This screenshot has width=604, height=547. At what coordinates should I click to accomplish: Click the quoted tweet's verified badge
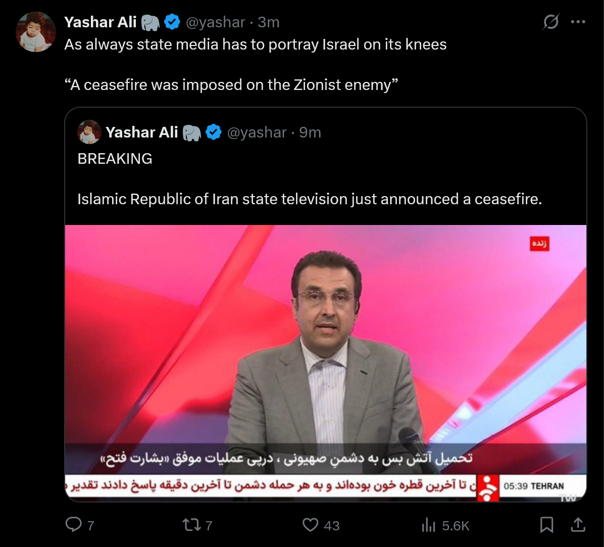[x=214, y=132]
